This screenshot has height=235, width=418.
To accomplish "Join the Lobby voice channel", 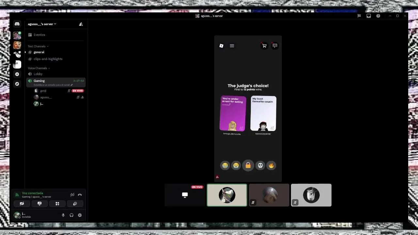I will click(56, 74).
